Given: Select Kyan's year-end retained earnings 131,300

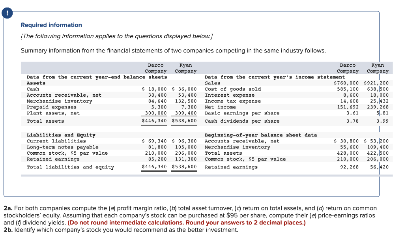Looking at the screenshot, I should [x=186, y=159].
